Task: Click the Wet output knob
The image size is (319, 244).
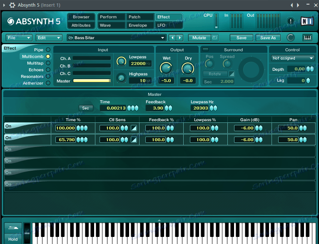Action: click(166, 69)
